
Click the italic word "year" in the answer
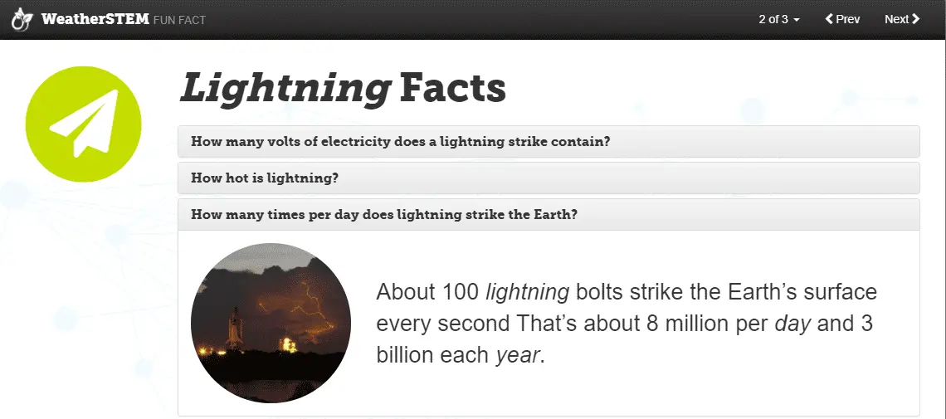pos(517,355)
